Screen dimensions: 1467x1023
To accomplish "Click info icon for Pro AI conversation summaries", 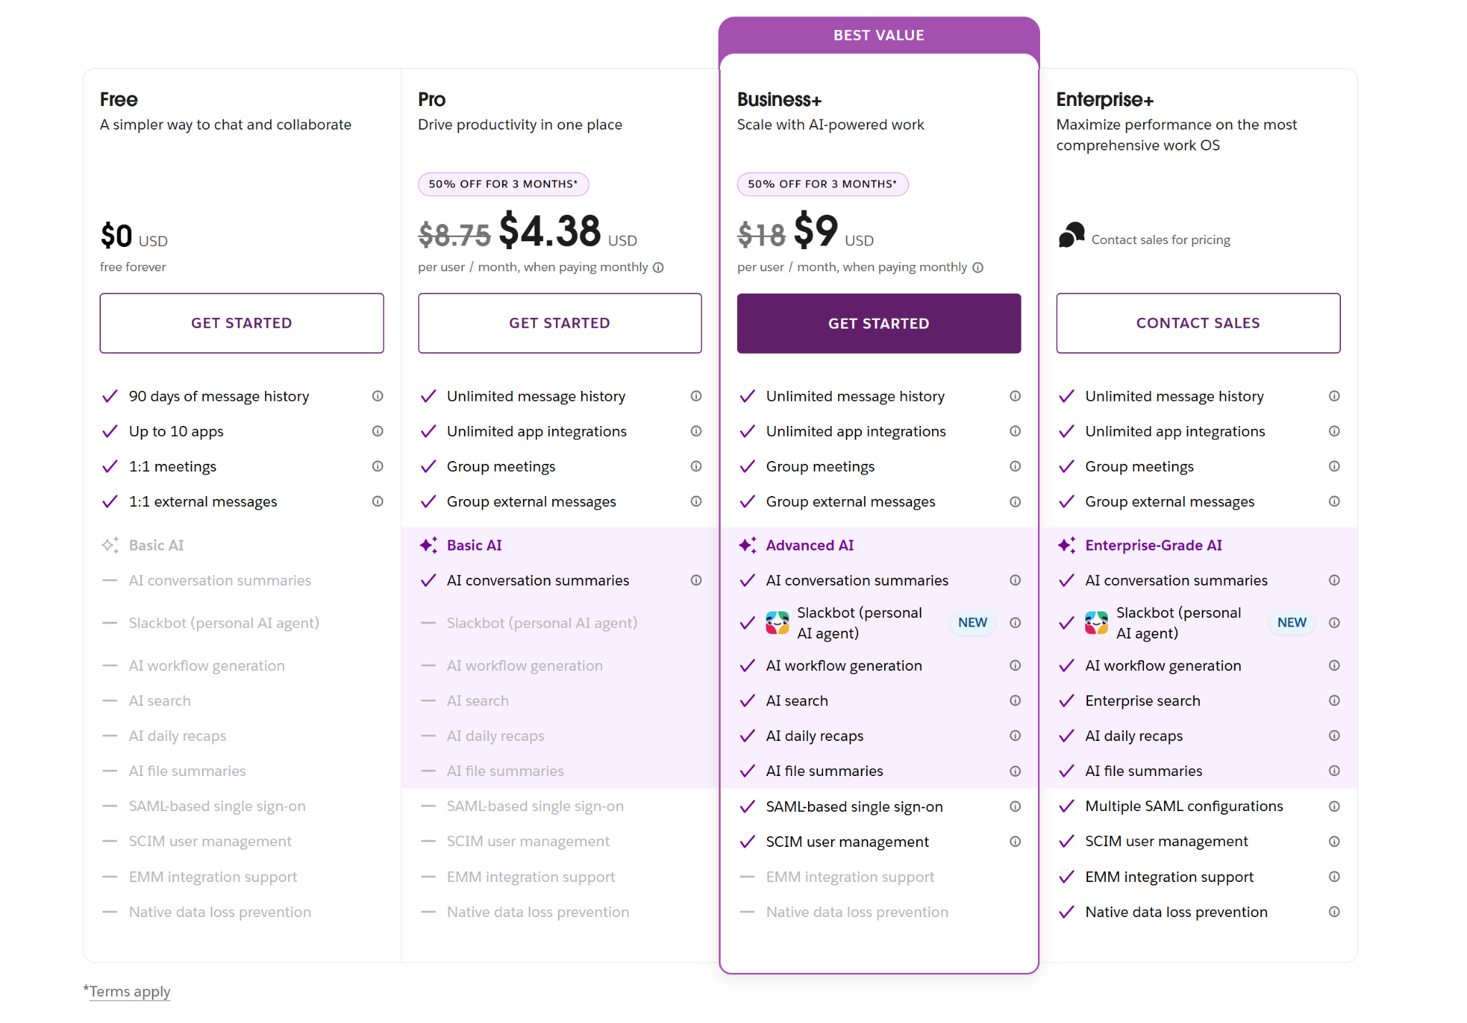I will click(x=696, y=580).
